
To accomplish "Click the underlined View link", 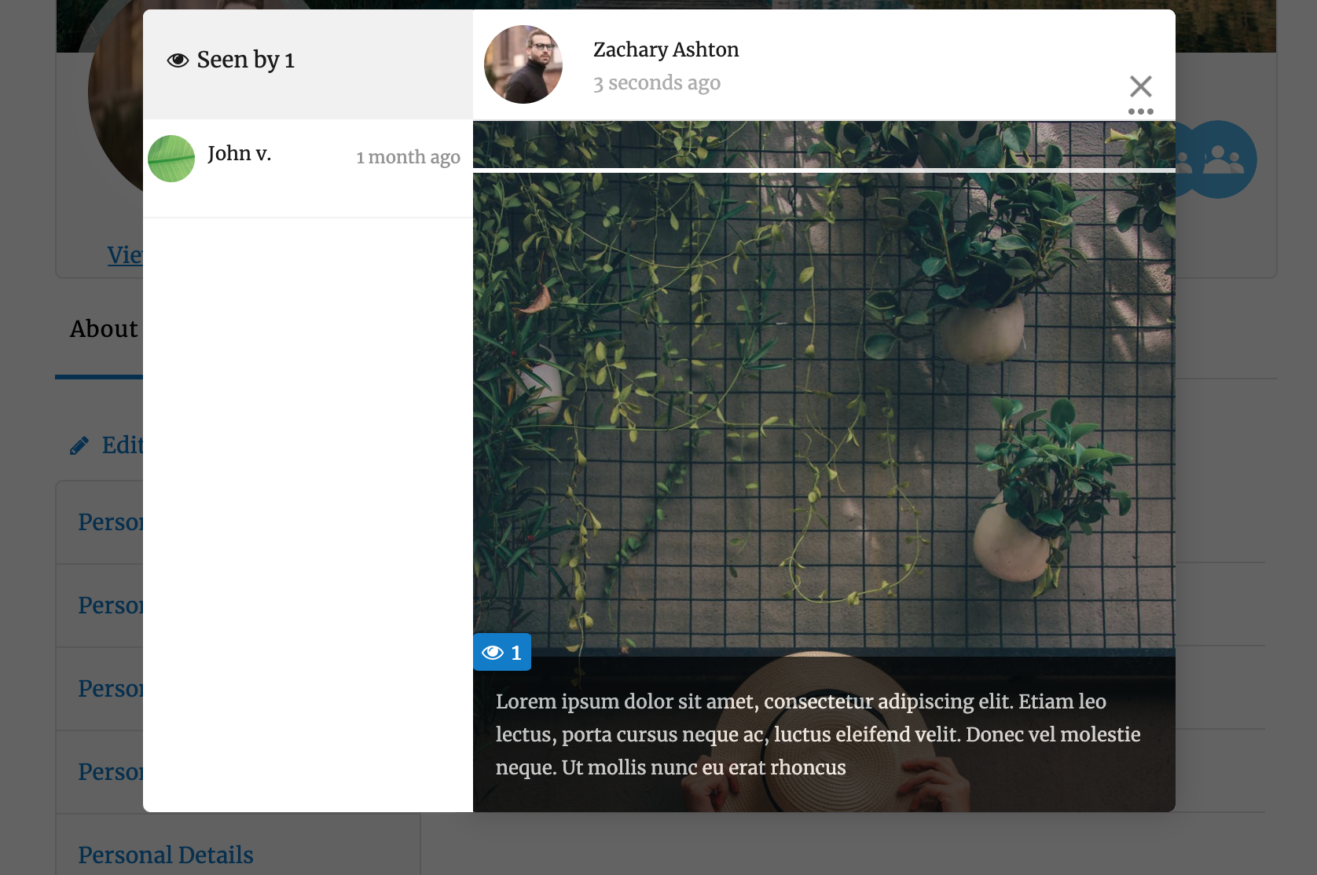I will (x=125, y=255).
